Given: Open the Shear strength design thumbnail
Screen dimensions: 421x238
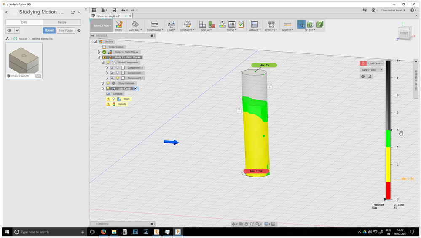Looking at the screenshot, I should point(24,61).
